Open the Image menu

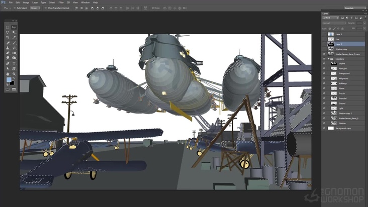coord(26,3)
